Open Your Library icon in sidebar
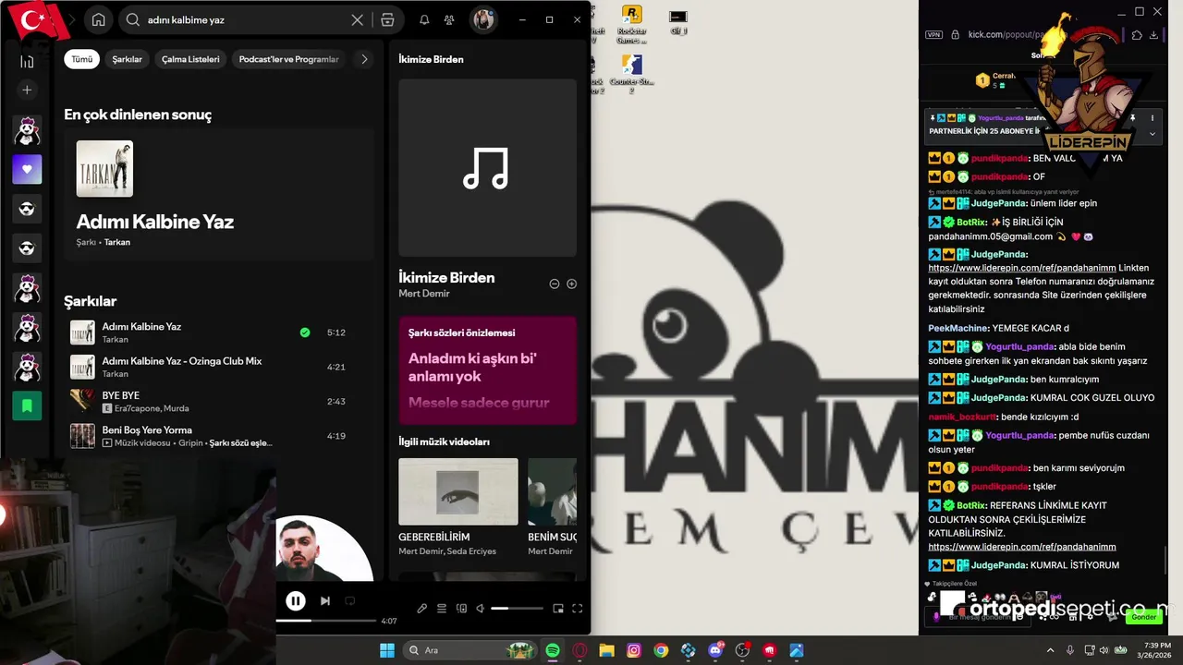 [27, 61]
